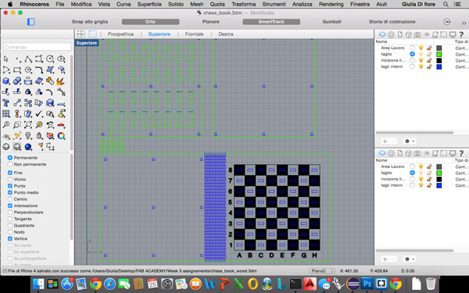Click the zoom magnifier tool icon
469x293 pixels.
click(x=6, y=125)
